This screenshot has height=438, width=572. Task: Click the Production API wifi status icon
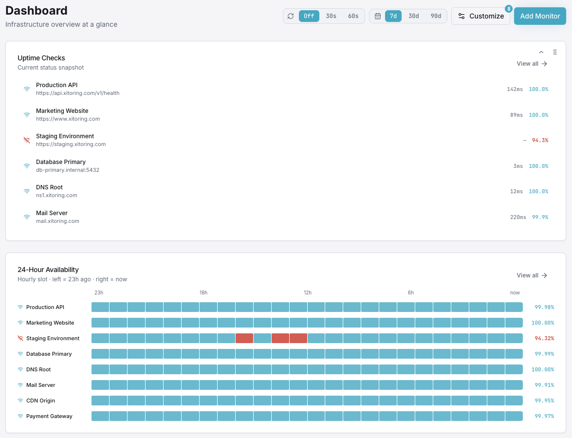[x=27, y=89]
